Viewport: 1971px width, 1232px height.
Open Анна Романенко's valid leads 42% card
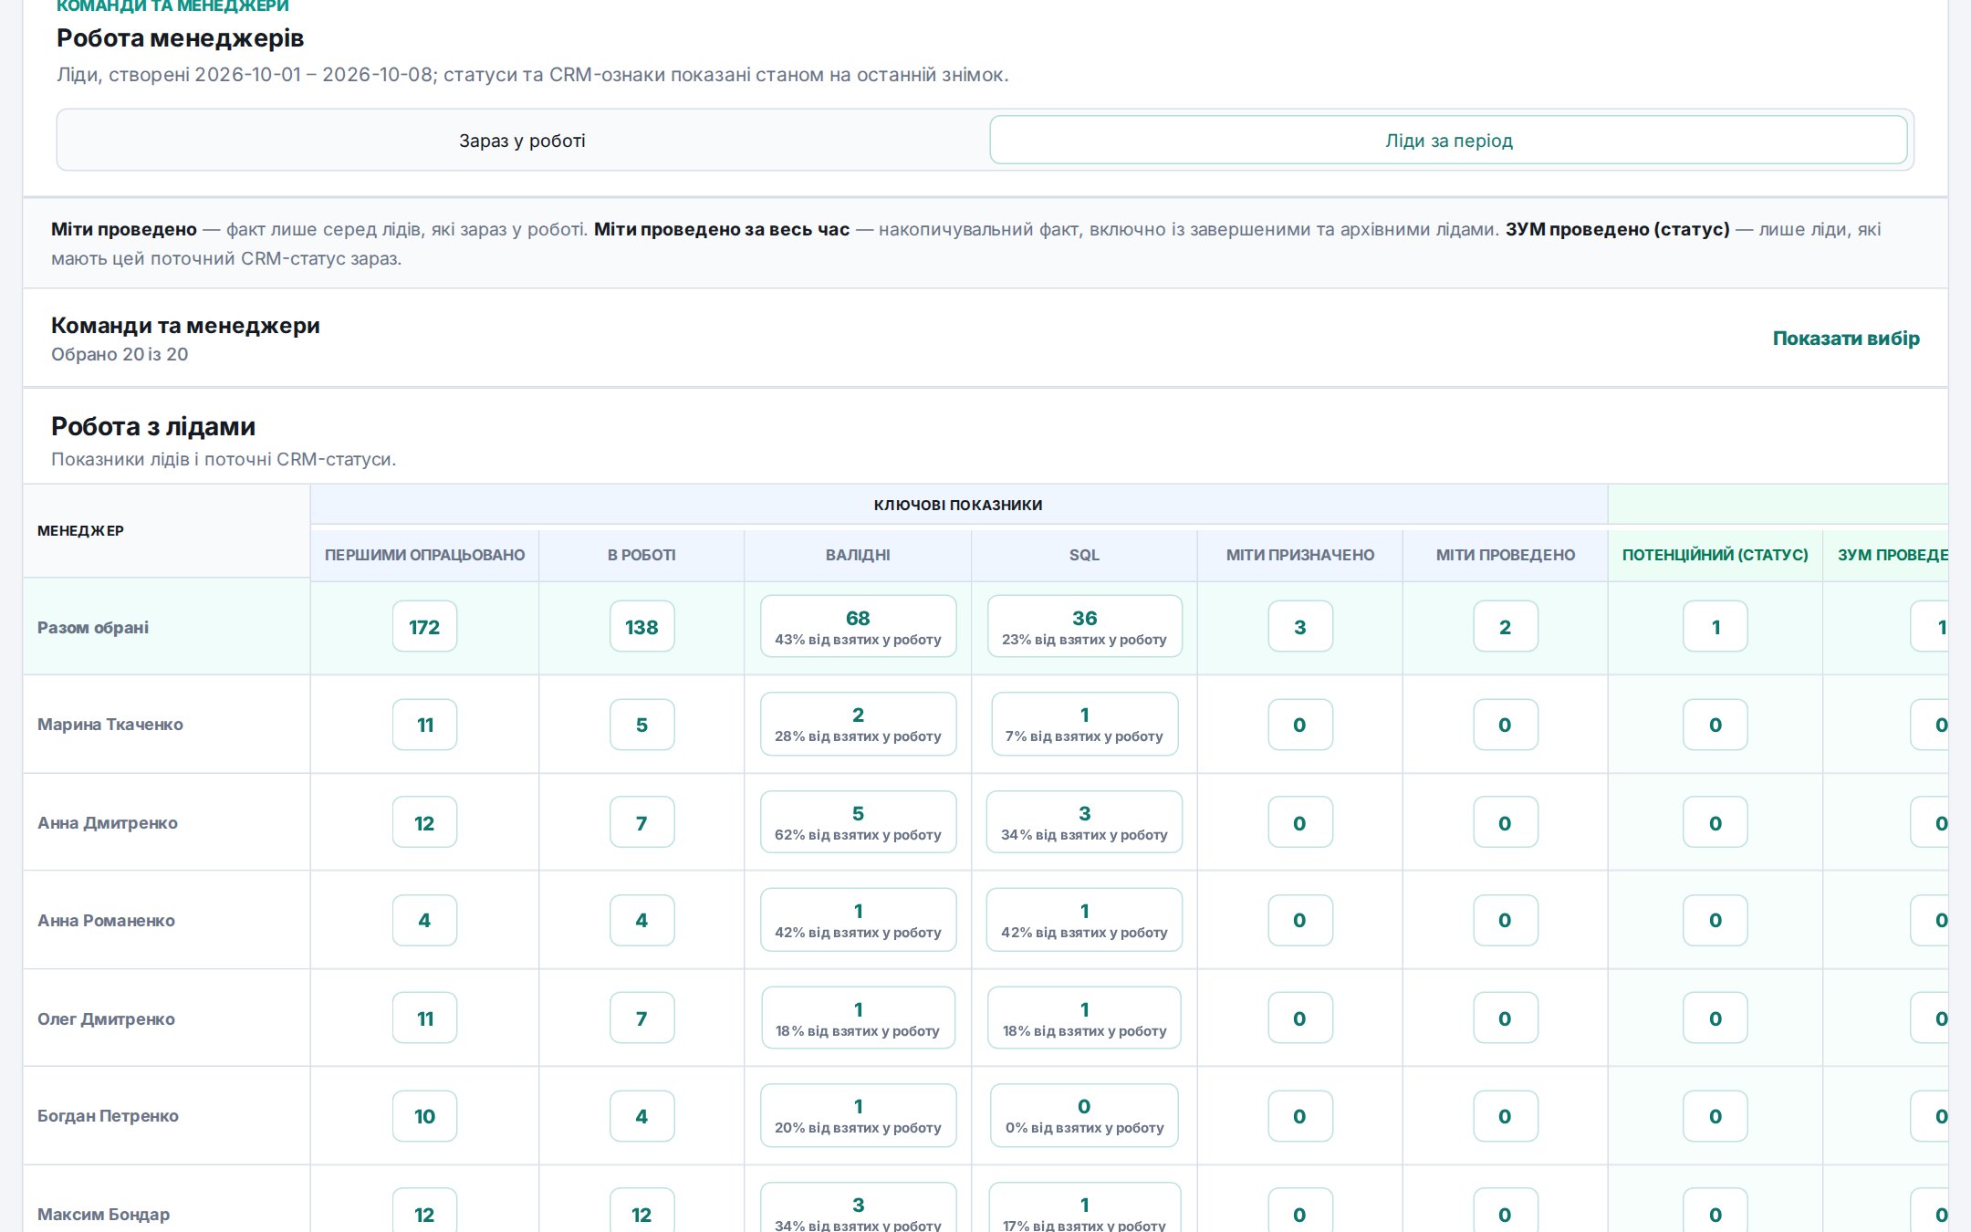858,920
